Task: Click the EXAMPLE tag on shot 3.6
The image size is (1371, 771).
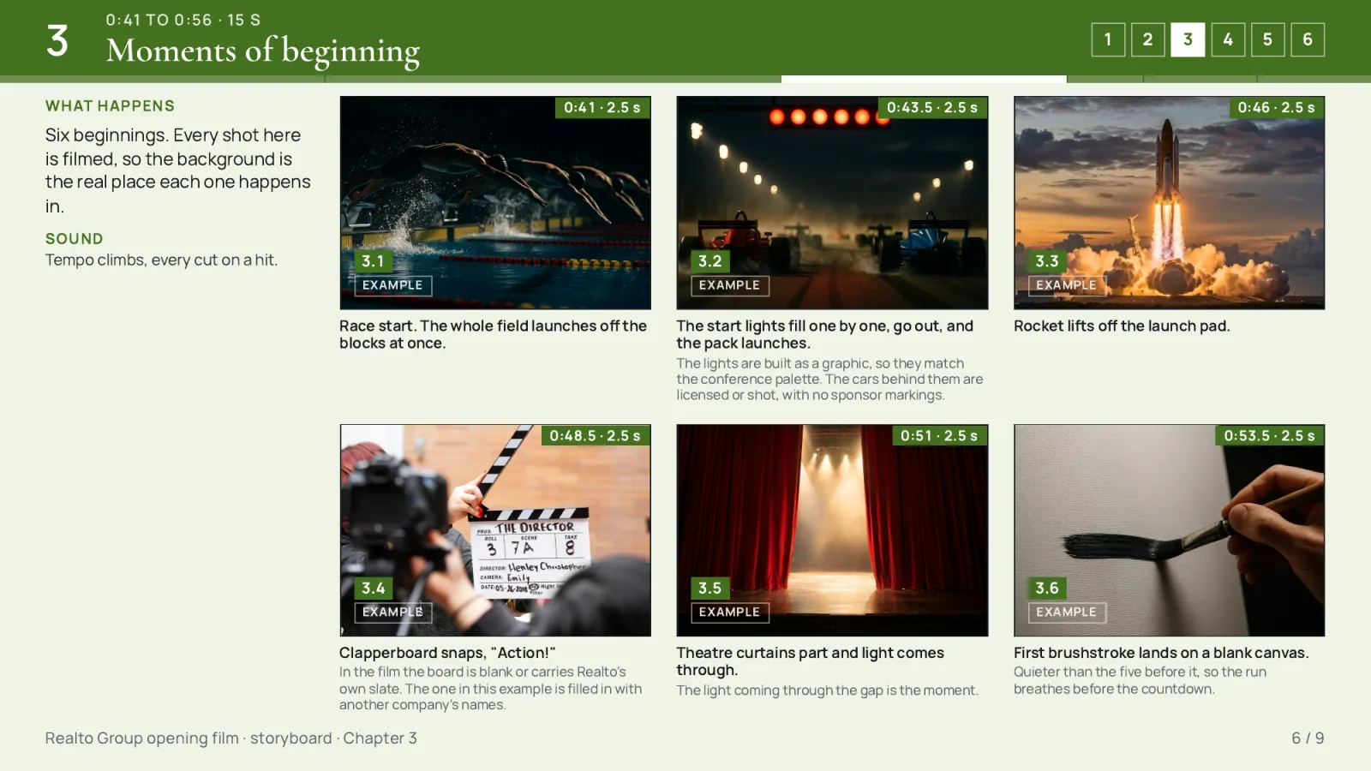Action: click(1067, 613)
